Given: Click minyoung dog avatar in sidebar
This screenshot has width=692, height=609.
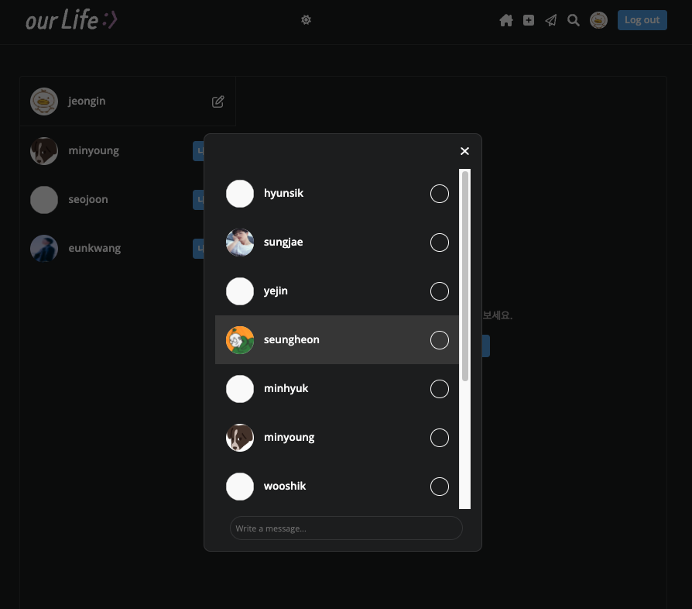Looking at the screenshot, I should pos(43,151).
